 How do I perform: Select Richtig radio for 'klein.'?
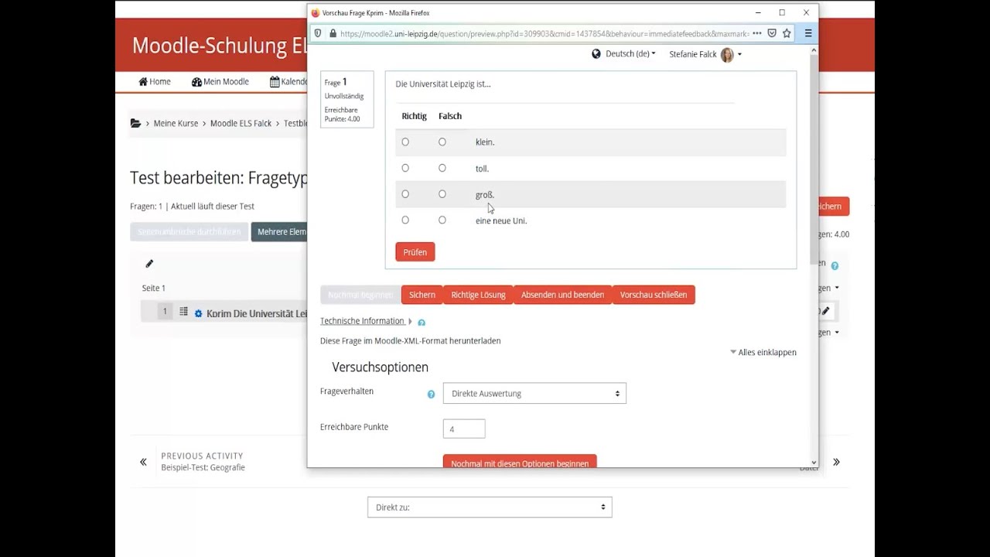pyautogui.click(x=405, y=142)
